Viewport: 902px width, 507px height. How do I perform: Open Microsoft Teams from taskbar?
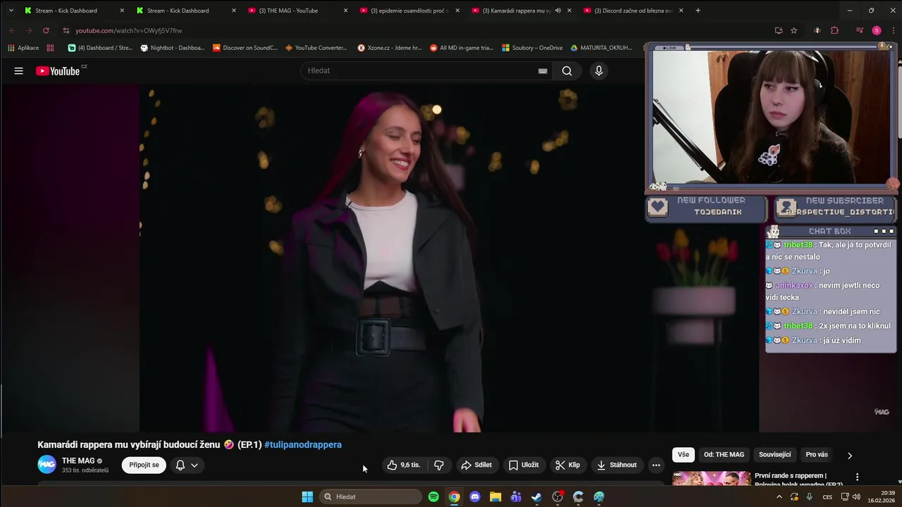tap(516, 496)
